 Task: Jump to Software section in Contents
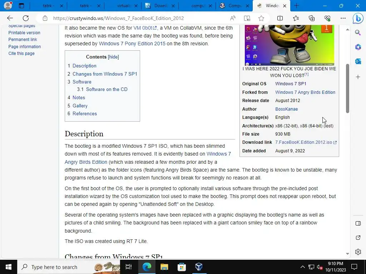click(x=82, y=82)
